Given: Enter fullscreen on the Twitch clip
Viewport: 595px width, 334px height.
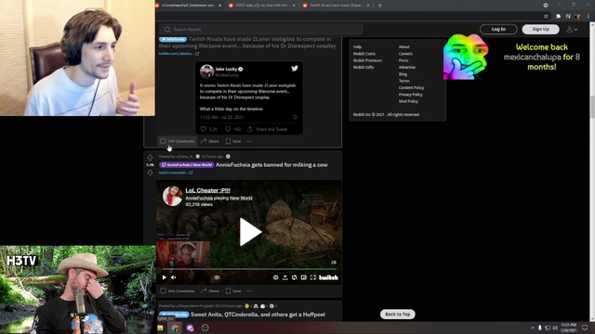Looking at the screenshot, I should [313, 277].
